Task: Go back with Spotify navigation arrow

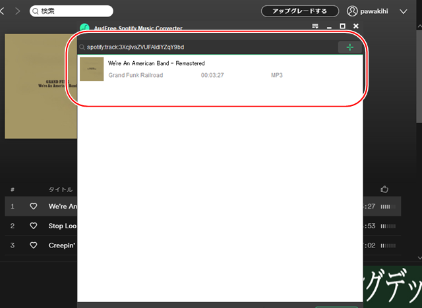Action: [x=2, y=11]
